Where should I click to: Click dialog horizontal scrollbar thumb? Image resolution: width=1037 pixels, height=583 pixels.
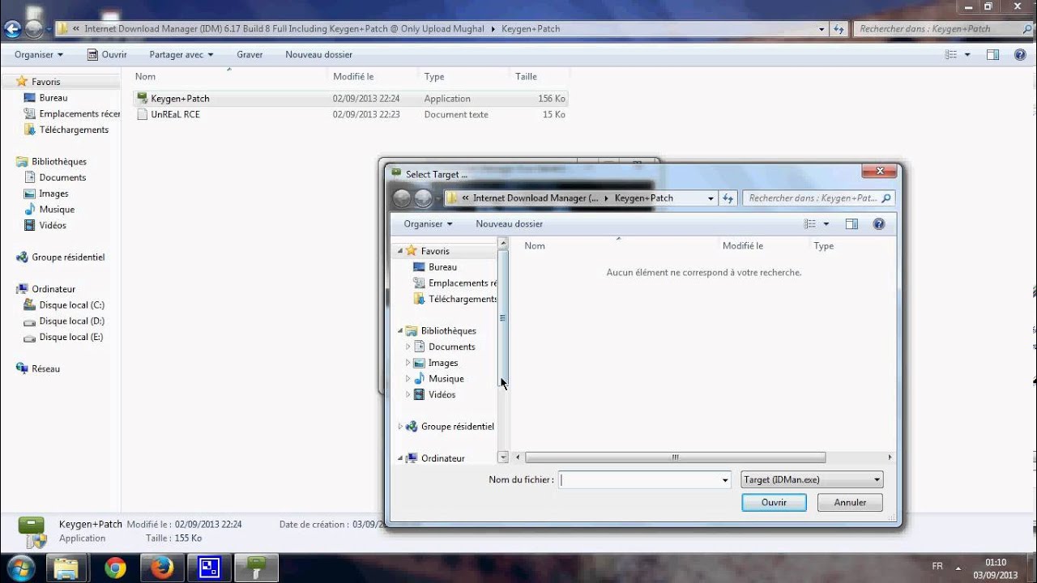(x=675, y=457)
